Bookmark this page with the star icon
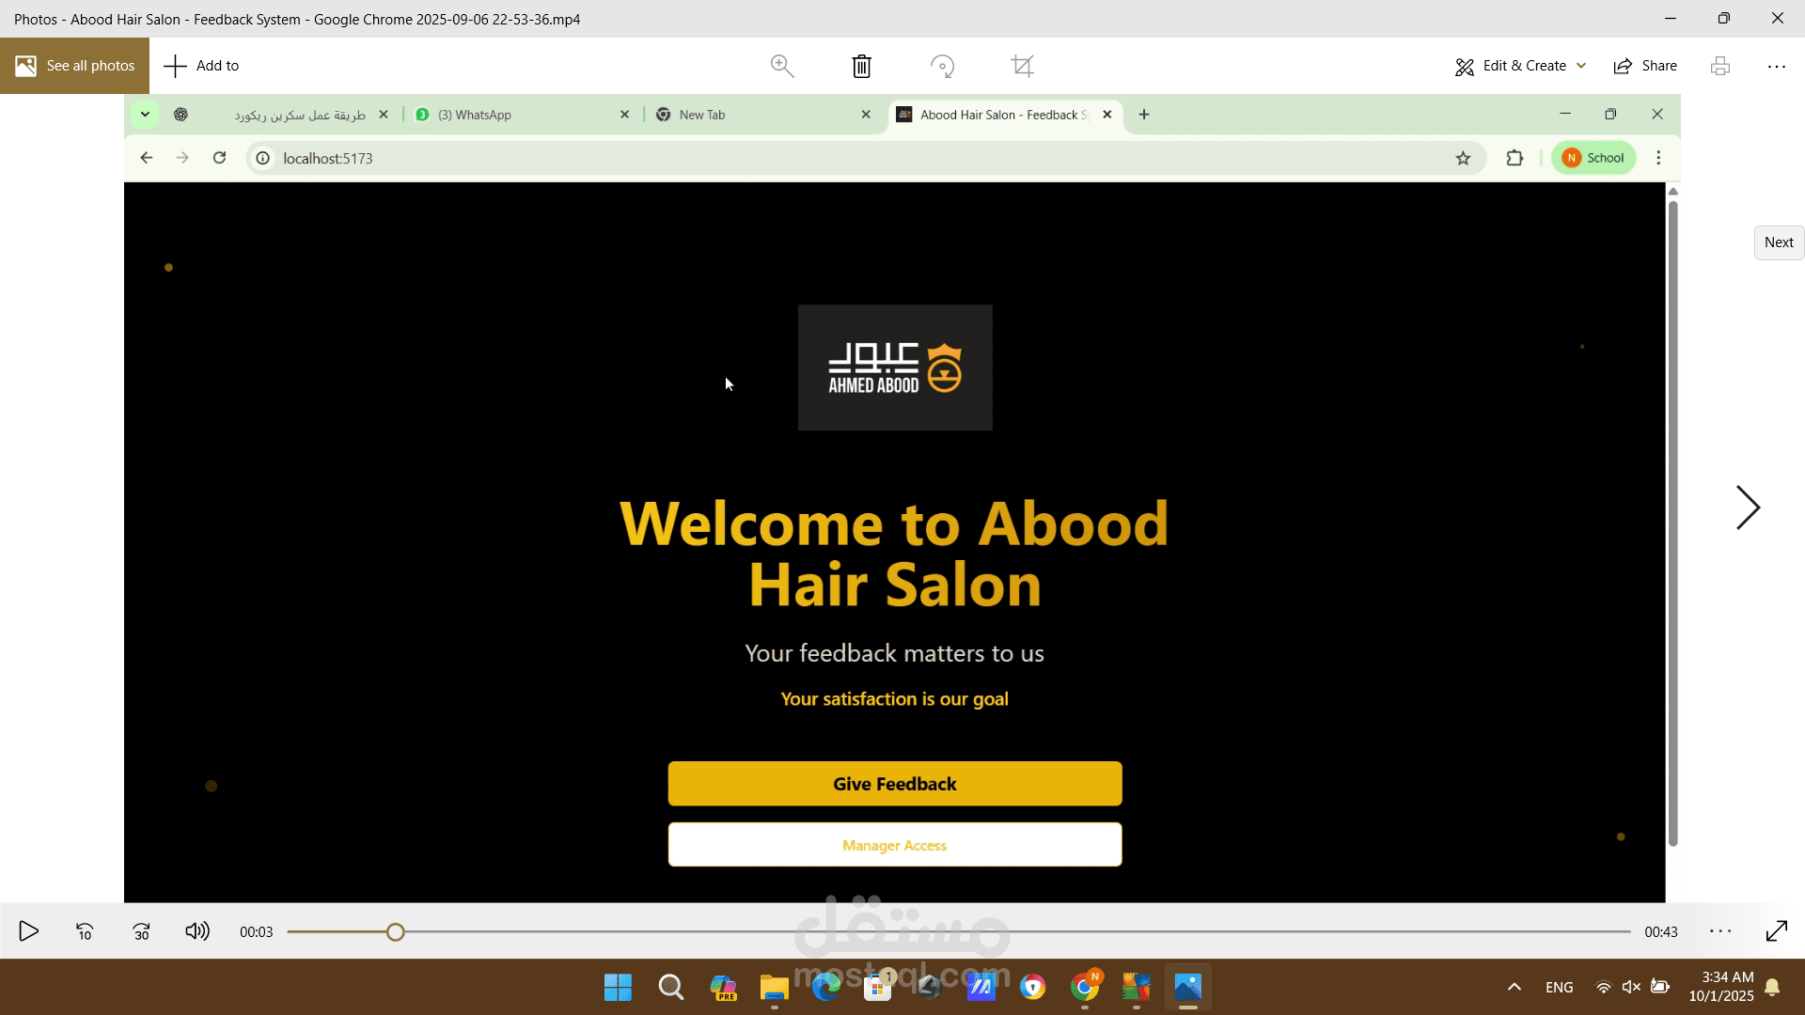Screen dimensions: 1805x1015 1463,158
